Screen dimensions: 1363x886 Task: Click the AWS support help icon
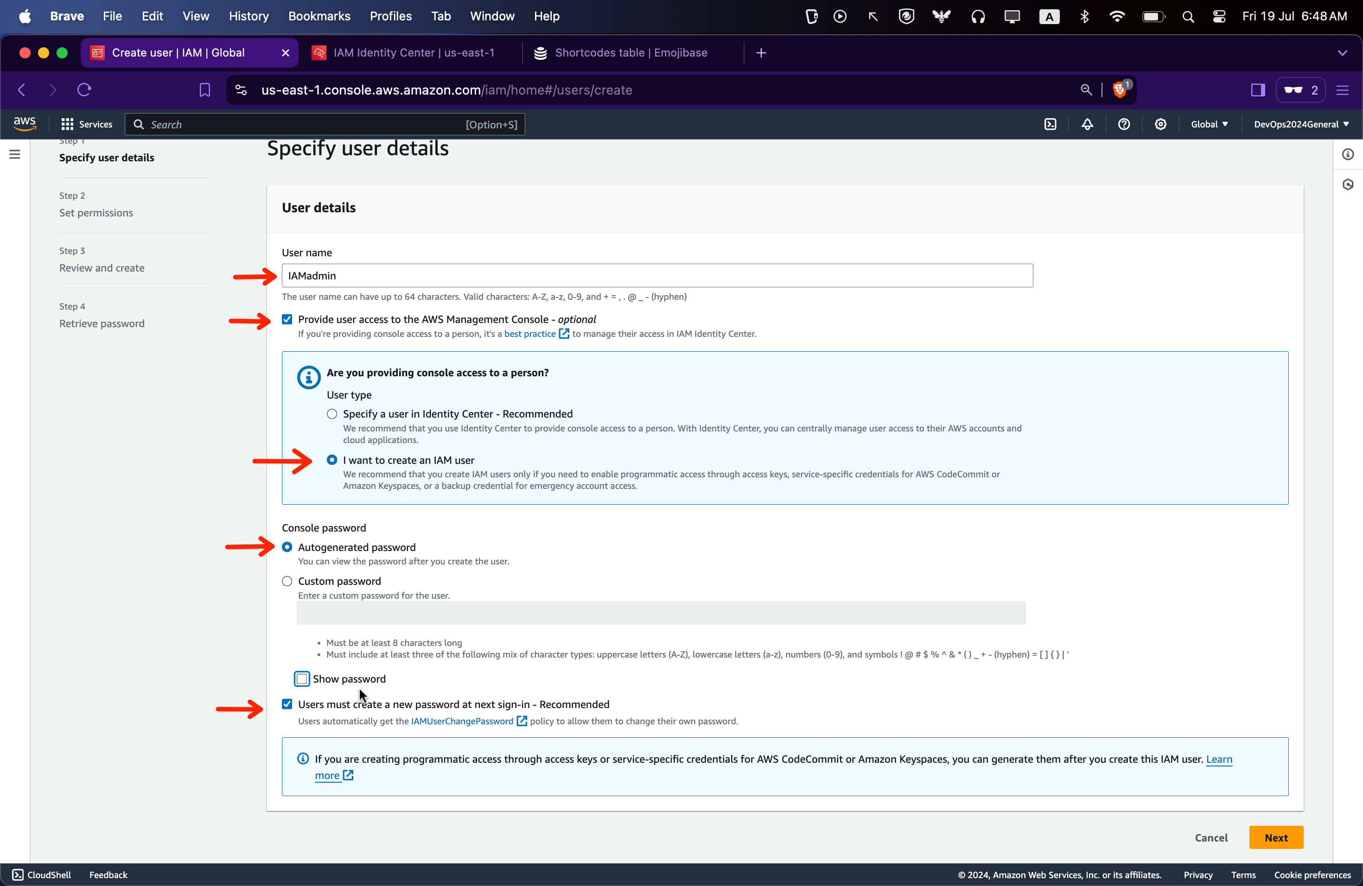click(x=1124, y=124)
